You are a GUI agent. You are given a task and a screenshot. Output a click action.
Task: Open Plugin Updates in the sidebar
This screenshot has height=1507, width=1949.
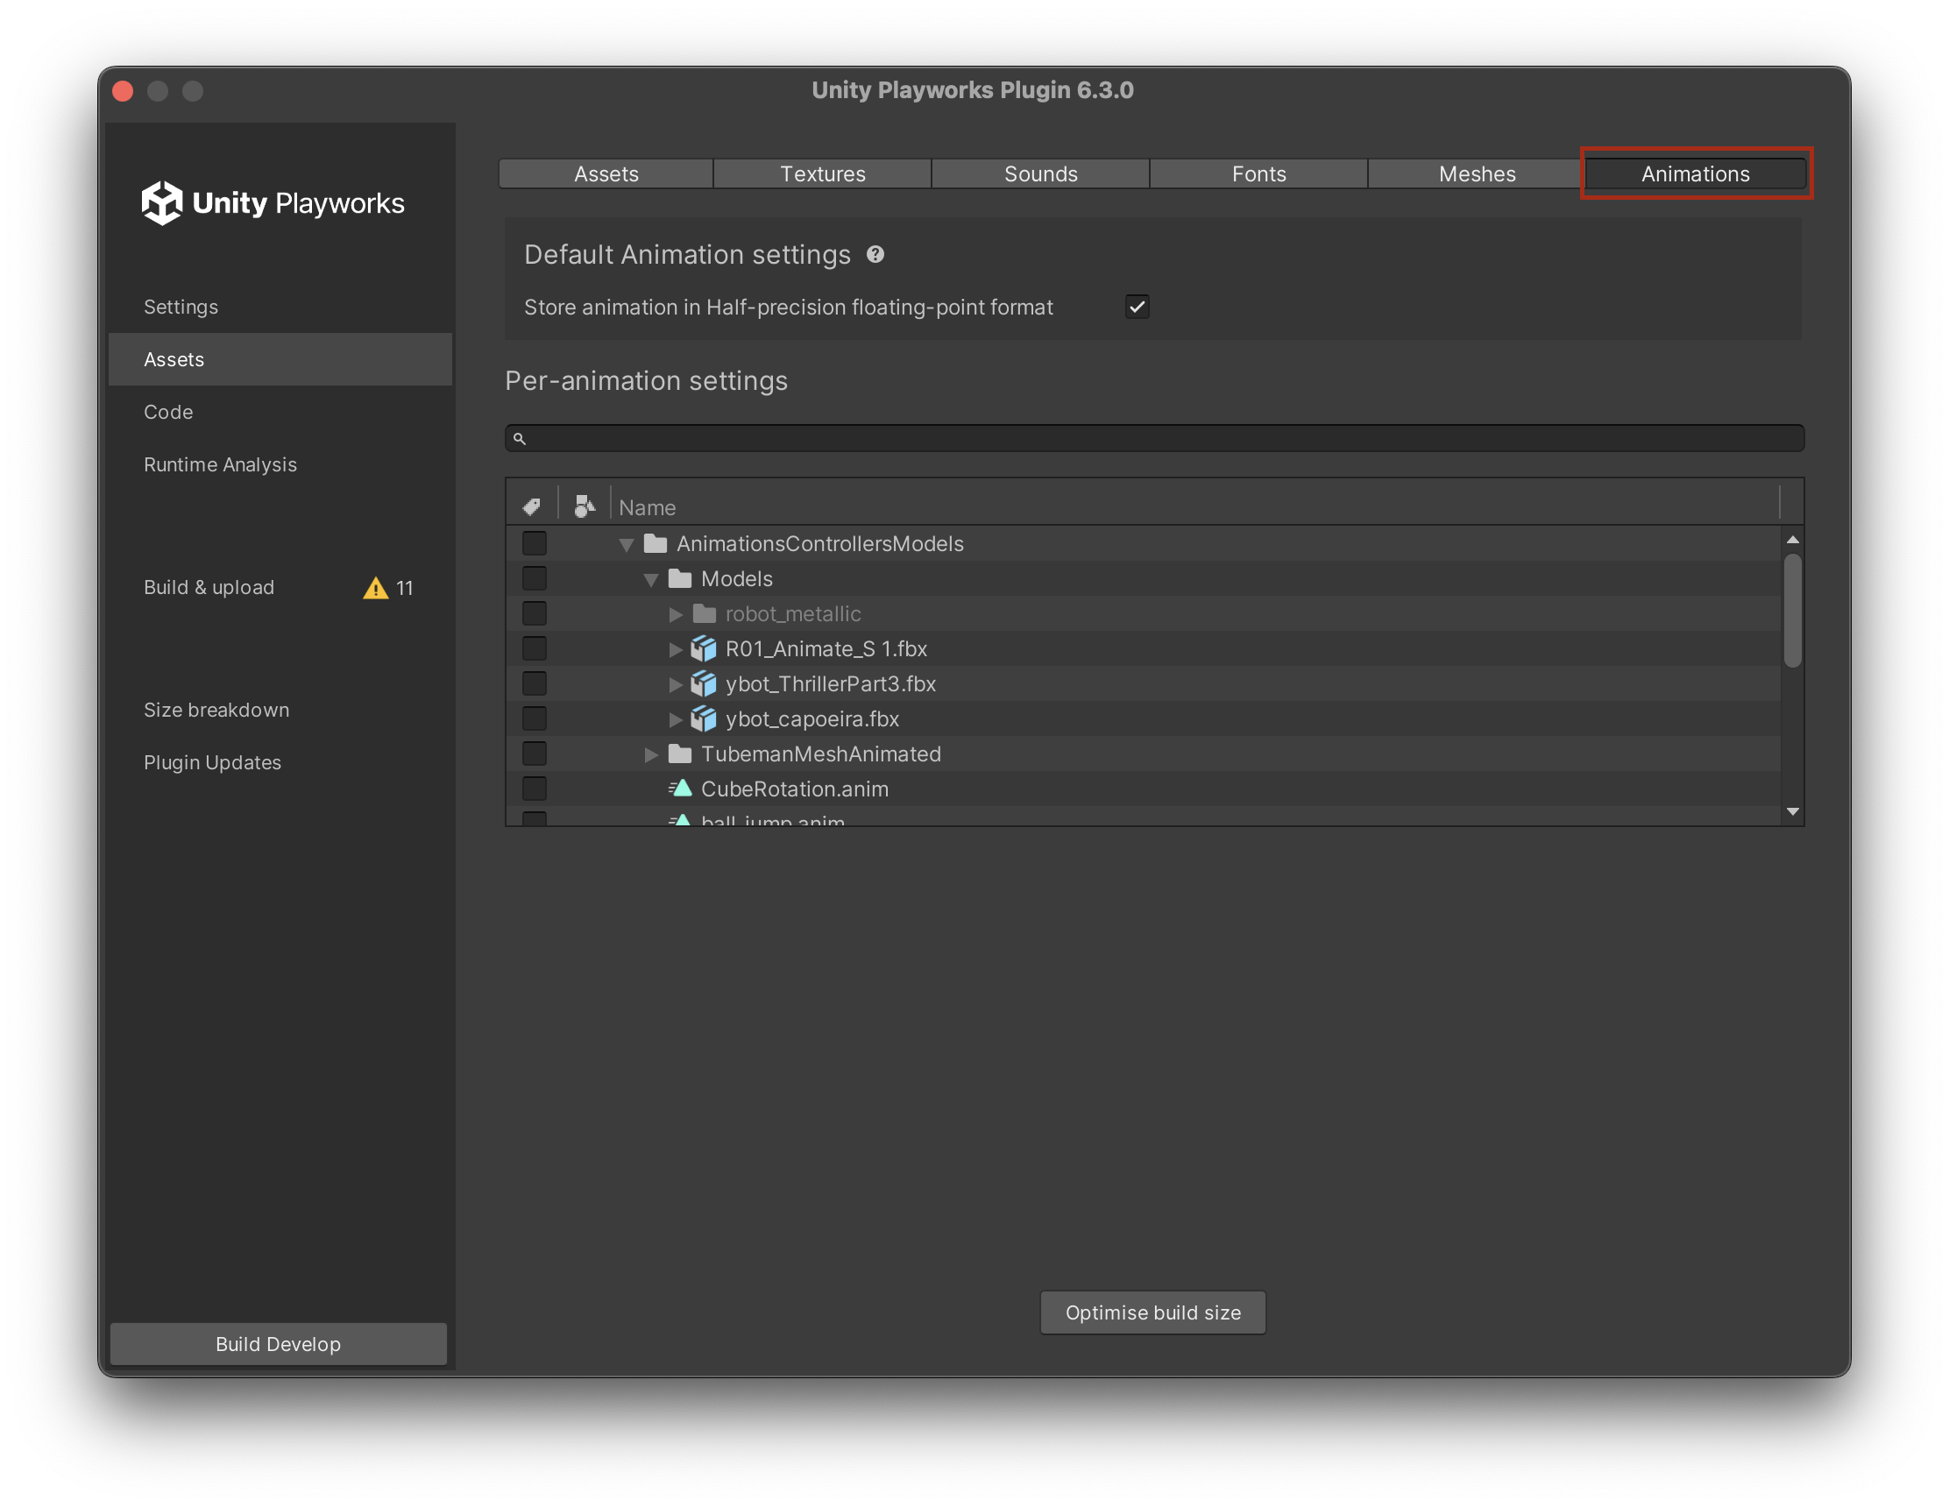tap(280, 763)
